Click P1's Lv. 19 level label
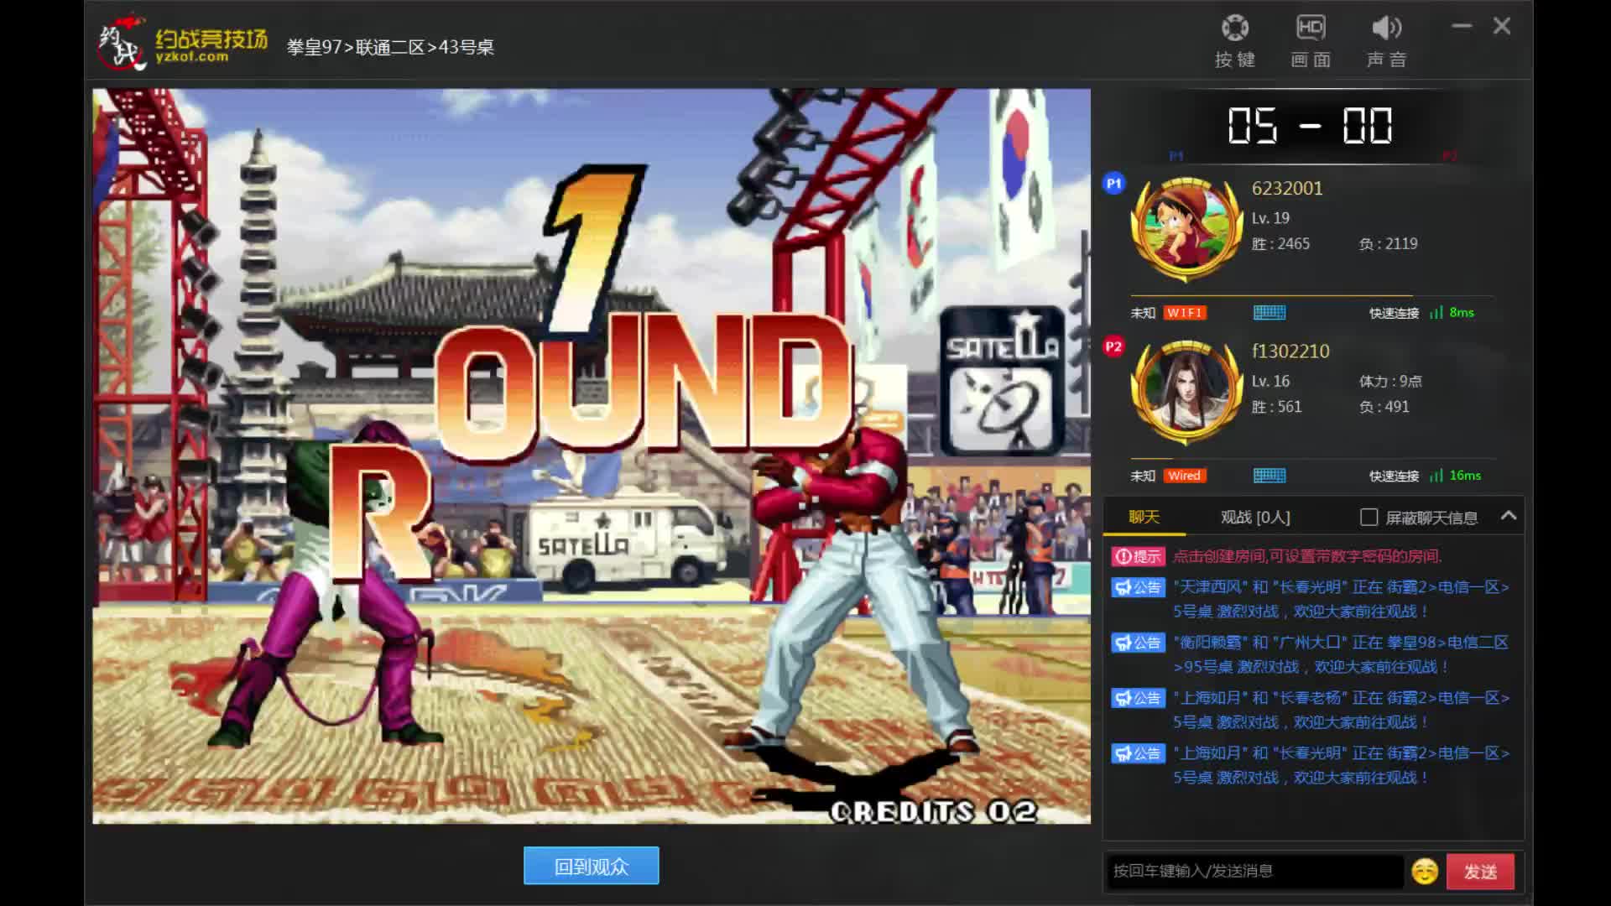 (1270, 218)
